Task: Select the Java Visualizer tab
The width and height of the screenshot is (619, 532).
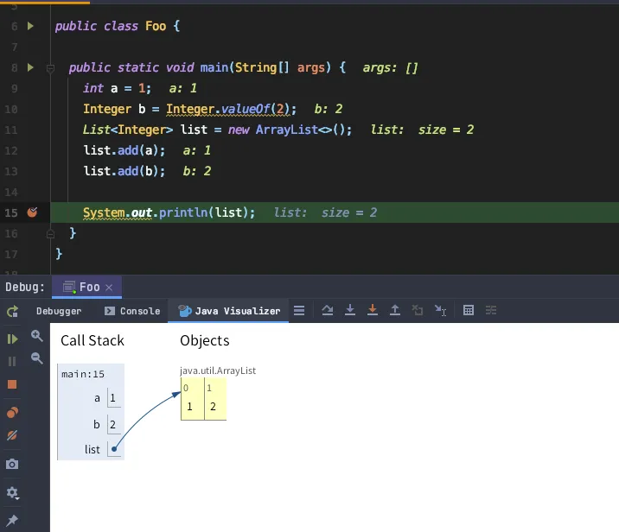Action: click(228, 311)
